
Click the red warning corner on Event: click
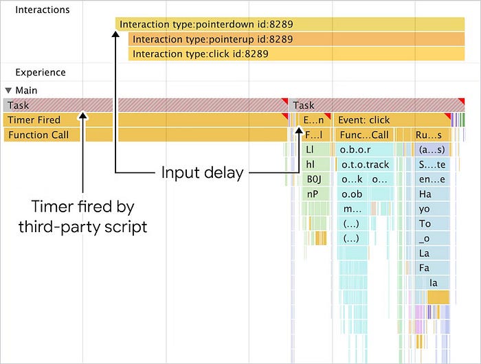(448, 115)
